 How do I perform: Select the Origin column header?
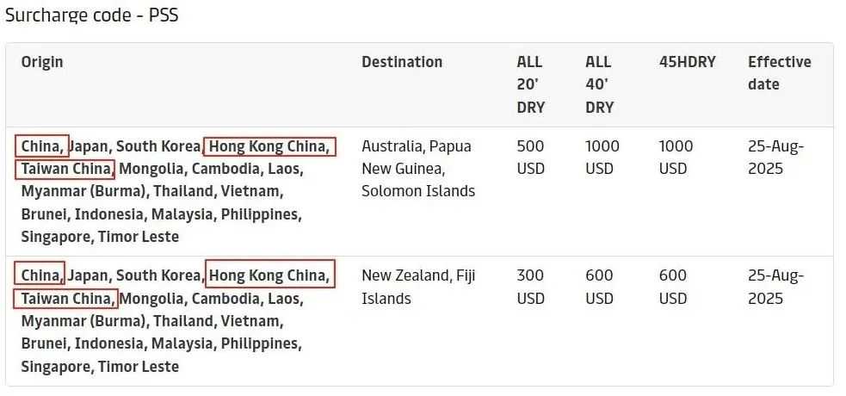tap(42, 62)
